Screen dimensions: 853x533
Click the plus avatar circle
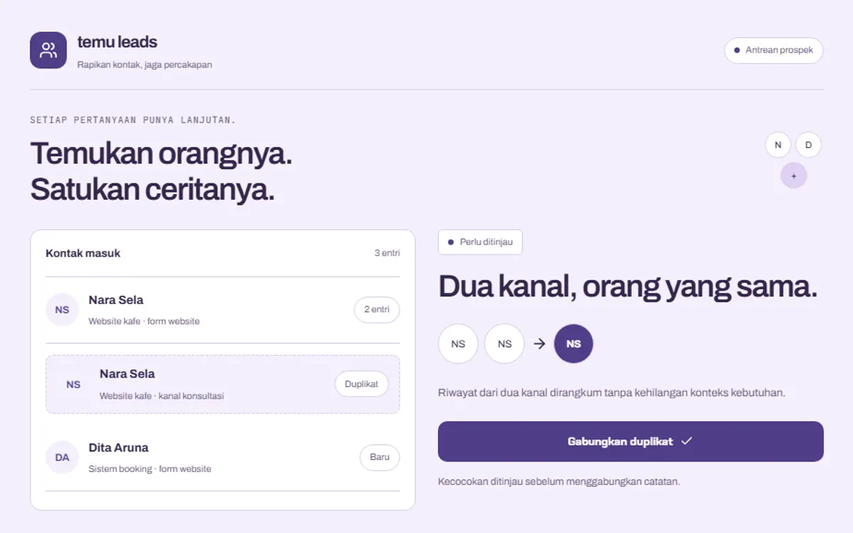tap(793, 176)
